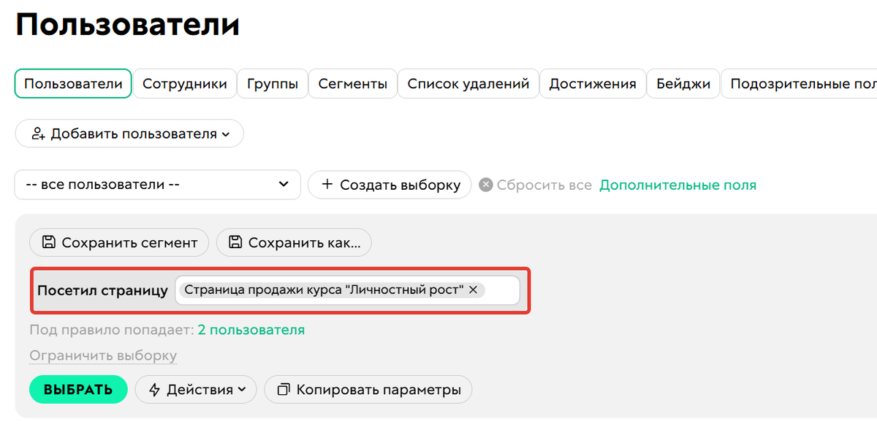877x435 pixels.
Task: Select the «Группы» tab
Action: (272, 83)
